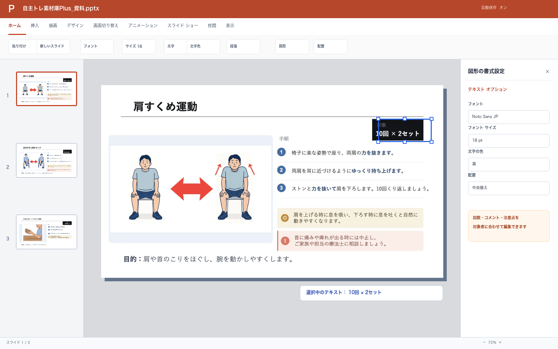Click the 72% zoom value
Viewport: 558px width, 349px height.
point(492,342)
